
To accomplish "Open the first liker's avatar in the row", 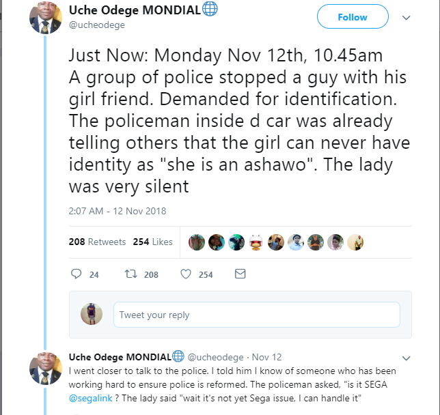I will pyautogui.click(x=197, y=242).
